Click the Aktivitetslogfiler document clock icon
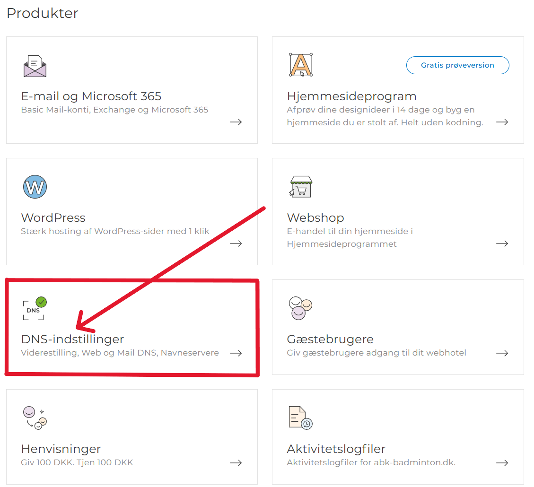Viewport: 534px width, 487px height. (x=300, y=417)
